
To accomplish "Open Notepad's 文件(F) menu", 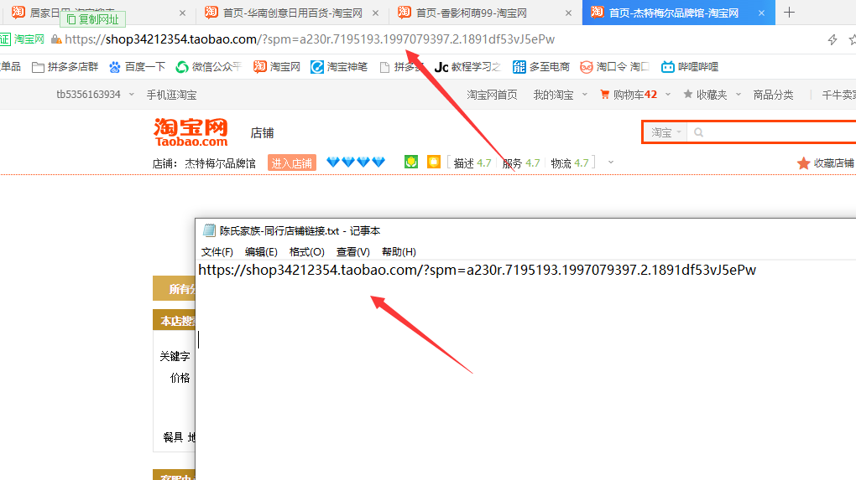I will (x=217, y=251).
